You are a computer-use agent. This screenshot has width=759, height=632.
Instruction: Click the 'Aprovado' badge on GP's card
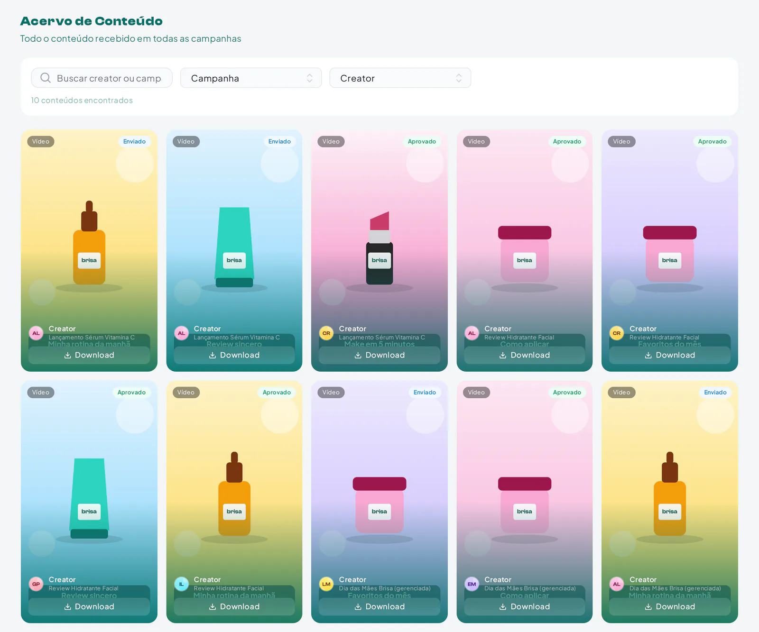coord(131,392)
